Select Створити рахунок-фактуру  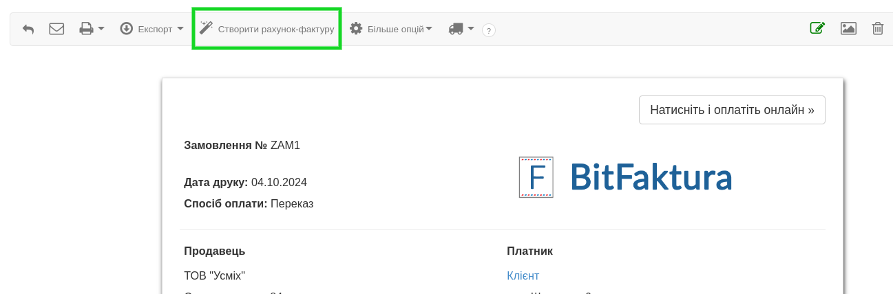275,30
